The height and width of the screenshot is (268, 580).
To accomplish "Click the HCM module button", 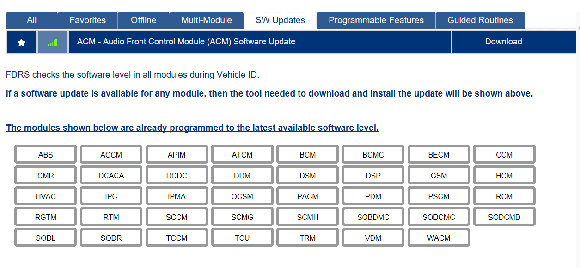I will pyautogui.click(x=504, y=175).
